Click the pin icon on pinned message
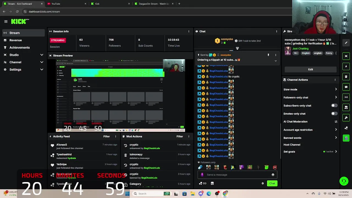The image size is (352, 198). click(268, 55)
